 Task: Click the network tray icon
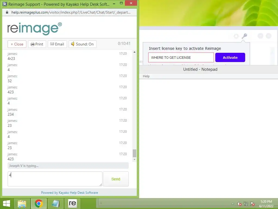tap(246, 204)
